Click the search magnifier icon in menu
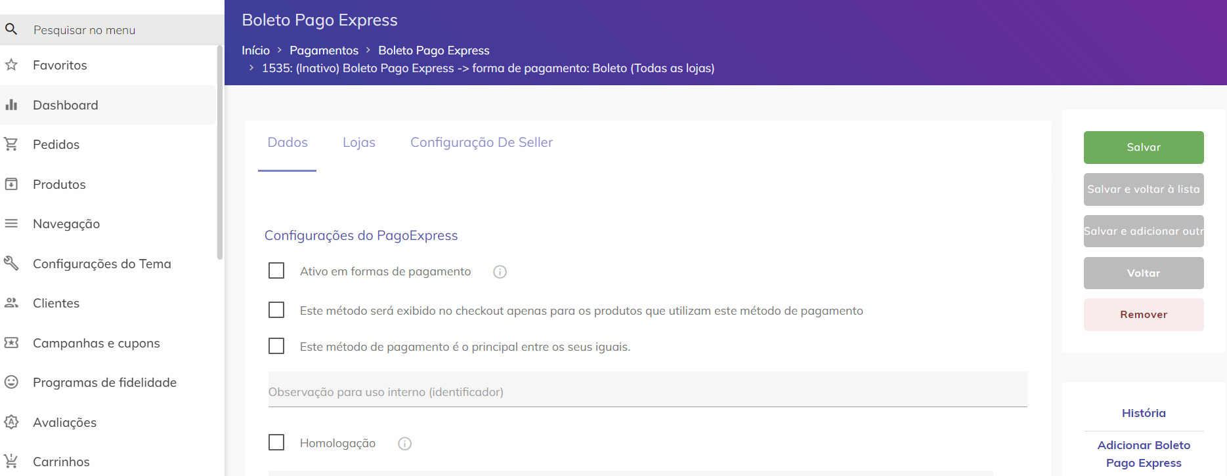 click(11, 30)
